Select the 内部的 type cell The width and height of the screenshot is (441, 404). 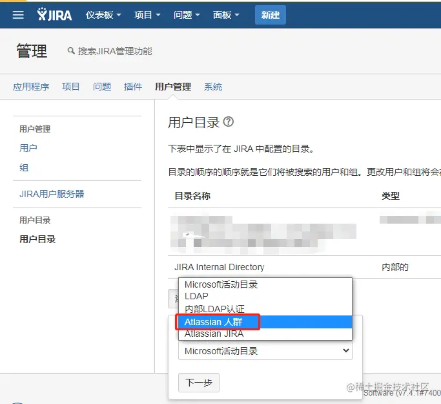[x=395, y=266]
